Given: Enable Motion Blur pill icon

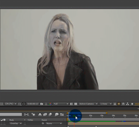Looking at the screenshot, I should click(x=50, y=114).
